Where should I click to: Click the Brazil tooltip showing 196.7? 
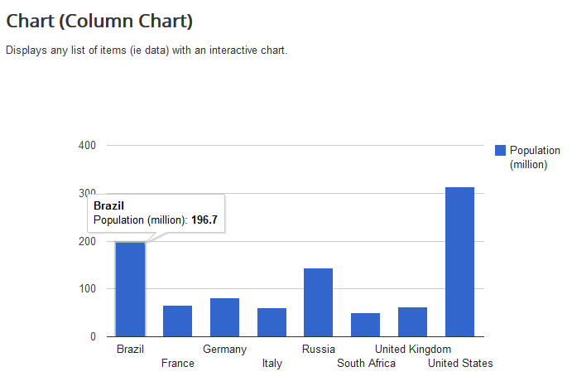(156, 213)
